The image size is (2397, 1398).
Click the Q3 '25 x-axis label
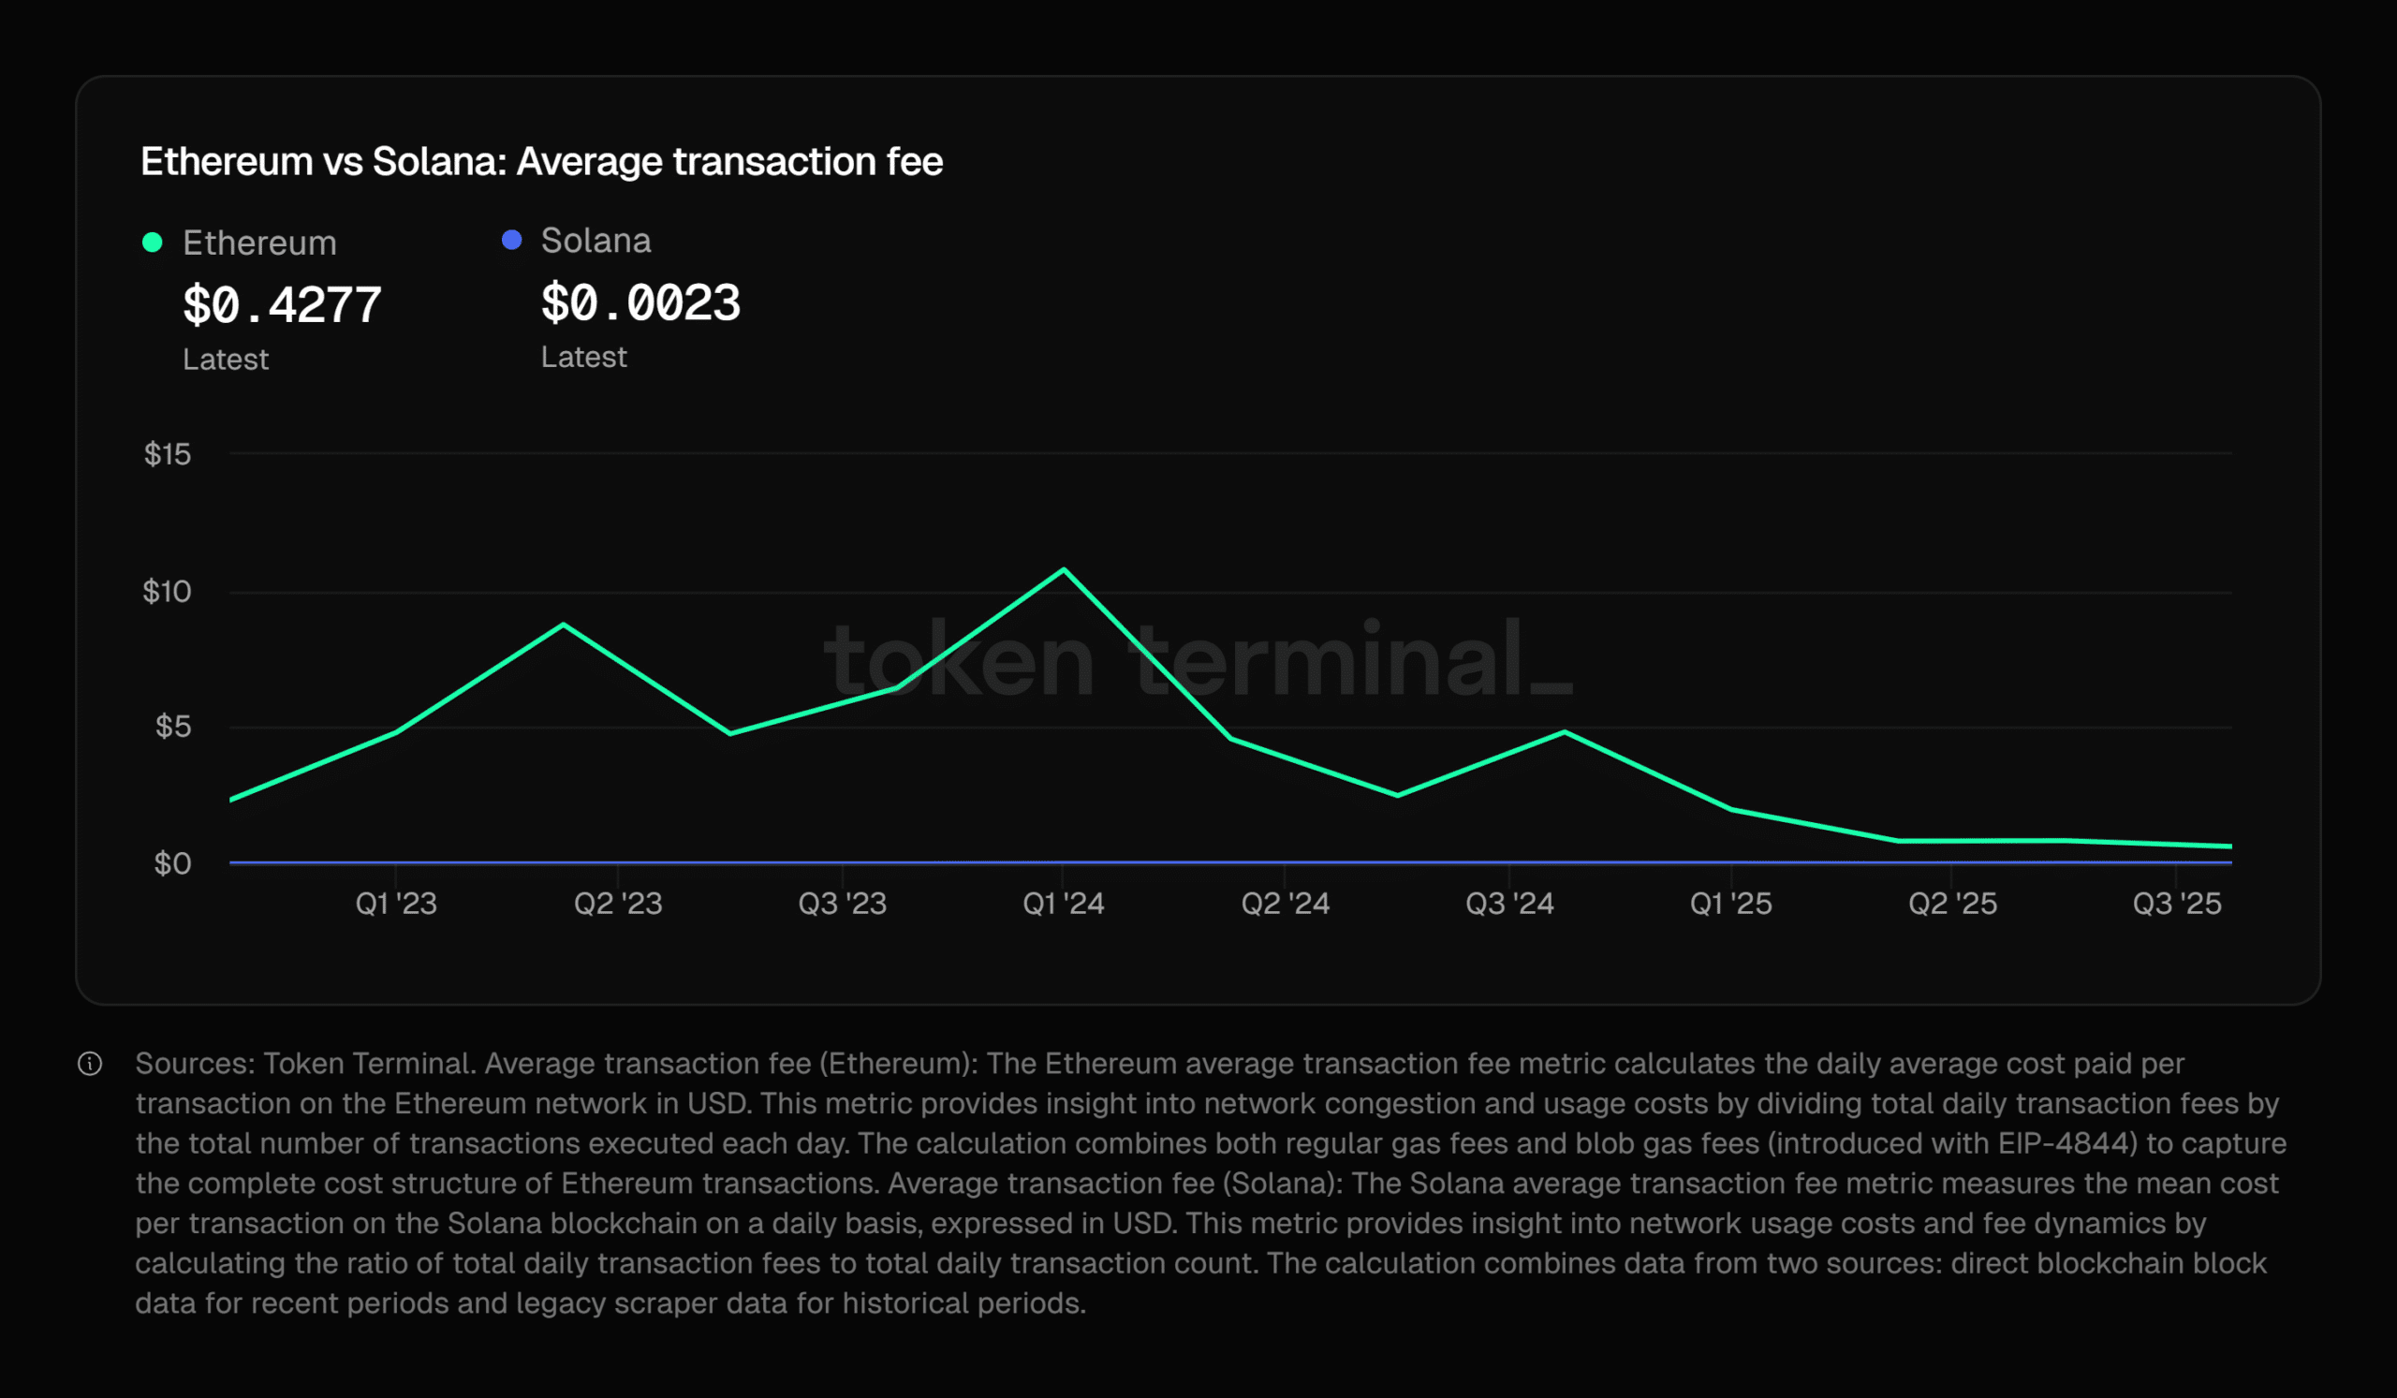(2176, 903)
